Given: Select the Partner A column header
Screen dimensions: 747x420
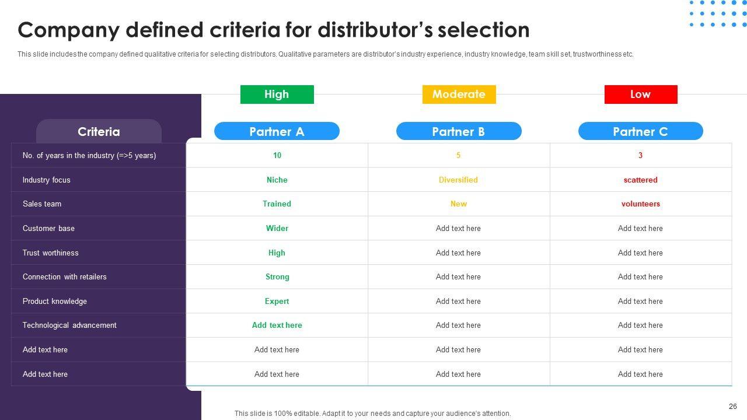Looking at the screenshot, I should pos(277,131).
